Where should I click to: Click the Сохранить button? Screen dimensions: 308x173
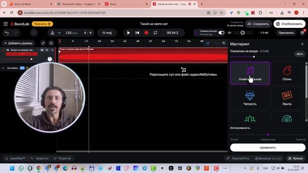pos(258,24)
